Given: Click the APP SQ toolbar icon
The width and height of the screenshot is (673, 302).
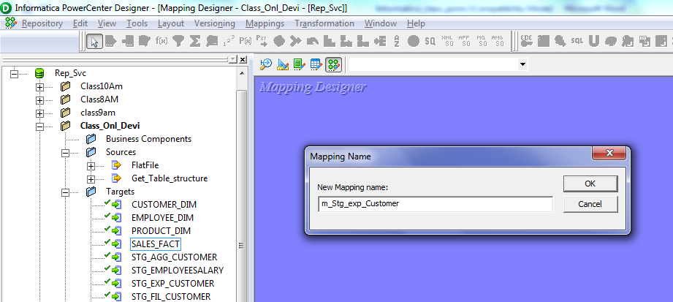Looking at the screenshot, I should [466, 41].
